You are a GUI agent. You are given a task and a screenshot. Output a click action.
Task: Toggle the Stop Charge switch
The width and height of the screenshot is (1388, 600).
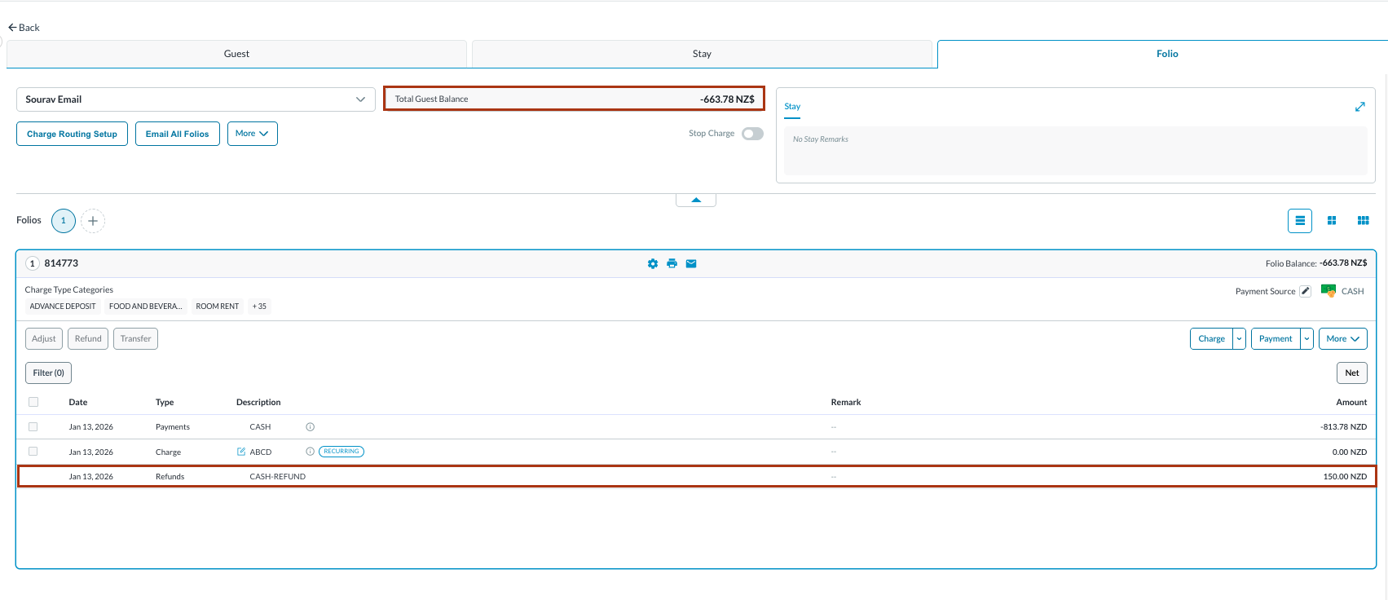752,134
